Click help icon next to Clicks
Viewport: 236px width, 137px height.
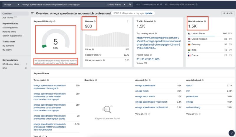[x=93, y=49]
